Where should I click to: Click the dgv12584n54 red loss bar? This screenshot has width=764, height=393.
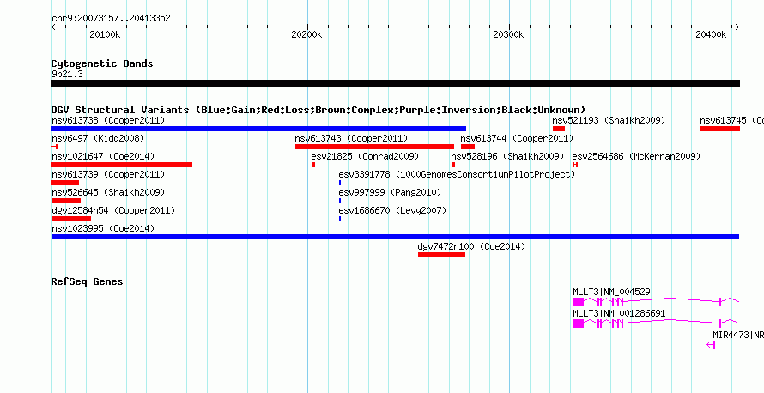[x=70, y=219]
